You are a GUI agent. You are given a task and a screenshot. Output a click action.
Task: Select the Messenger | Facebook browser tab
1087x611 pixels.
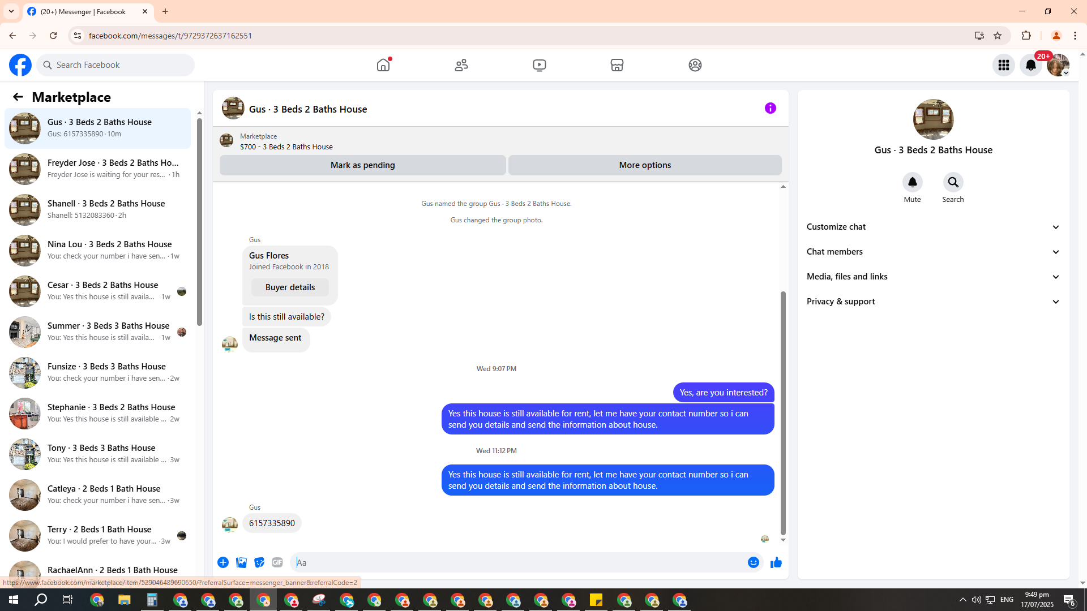(88, 11)
